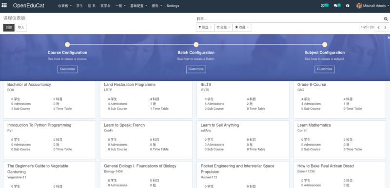Click the Subject Configuration step circle

coord(325,45)
